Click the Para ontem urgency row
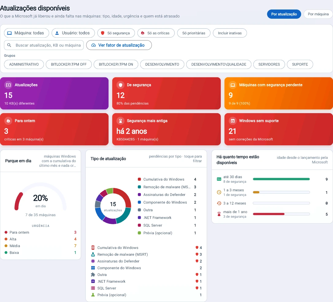 [40, 232]
